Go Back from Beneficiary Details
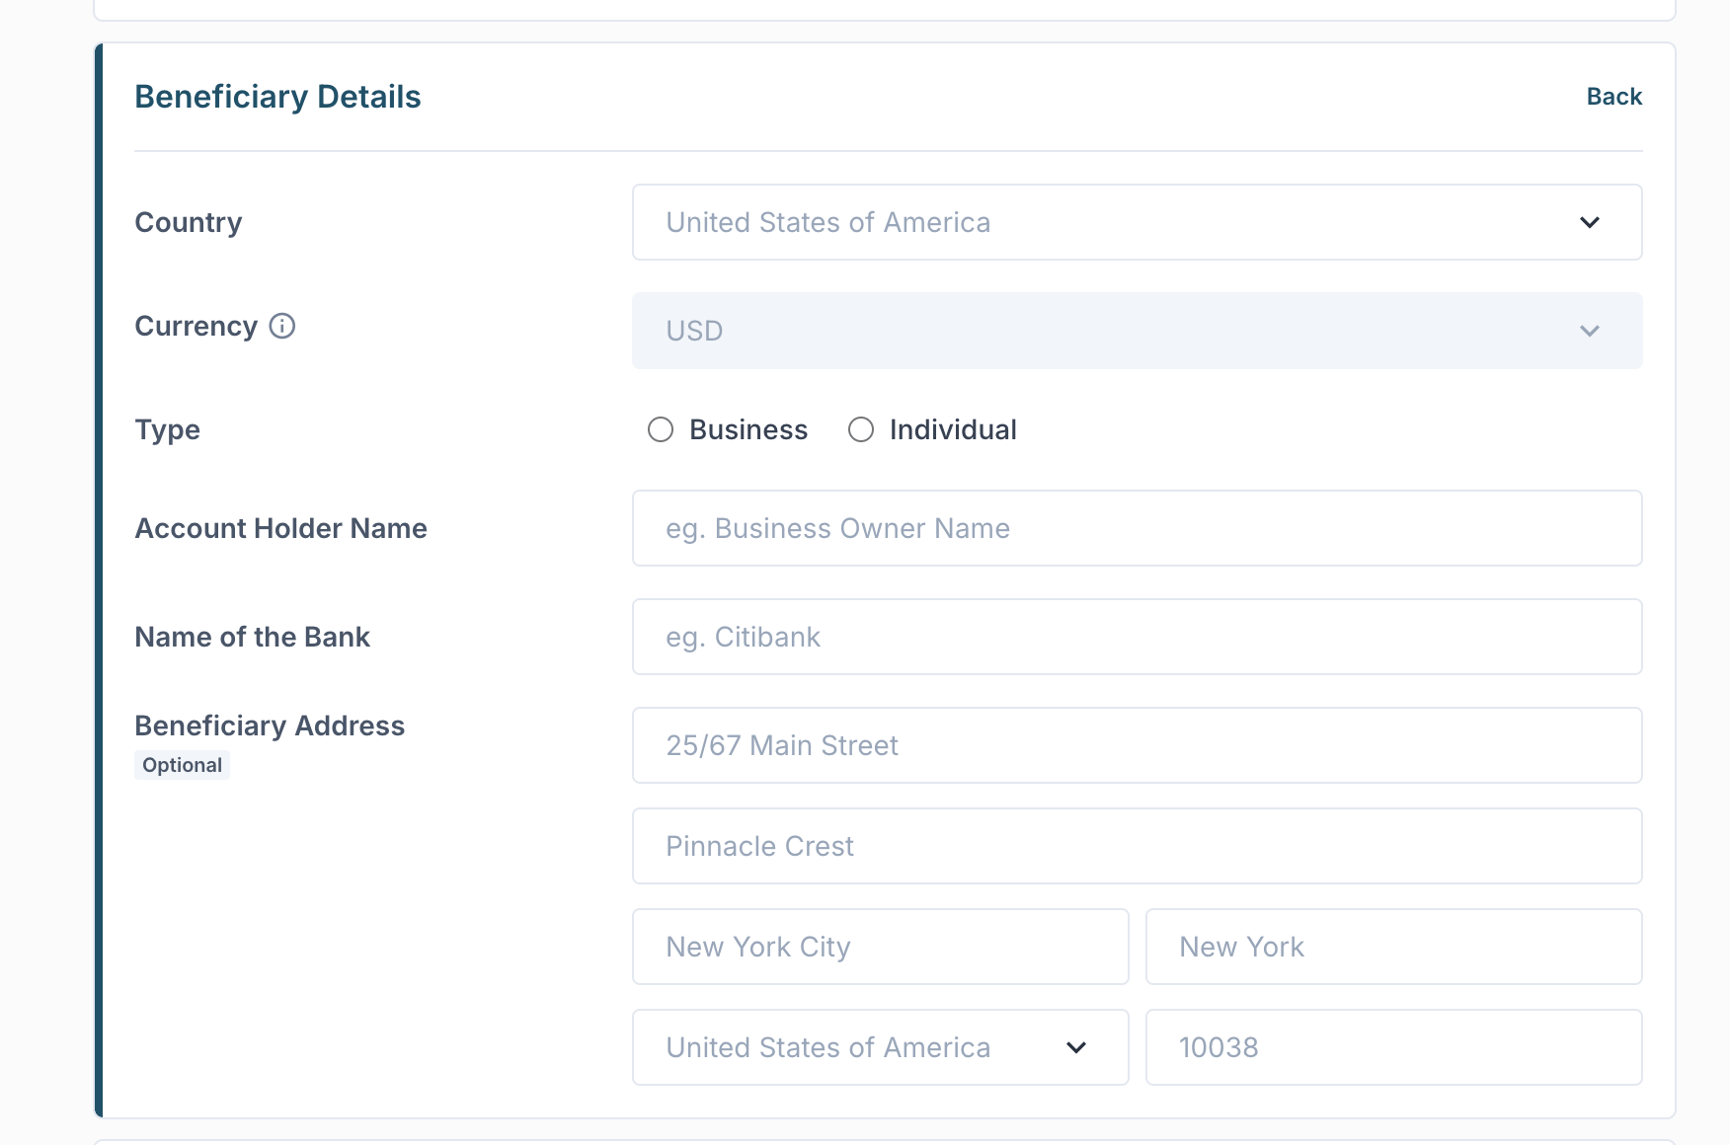The image size is (1730, 1145). coord(1613,97)
